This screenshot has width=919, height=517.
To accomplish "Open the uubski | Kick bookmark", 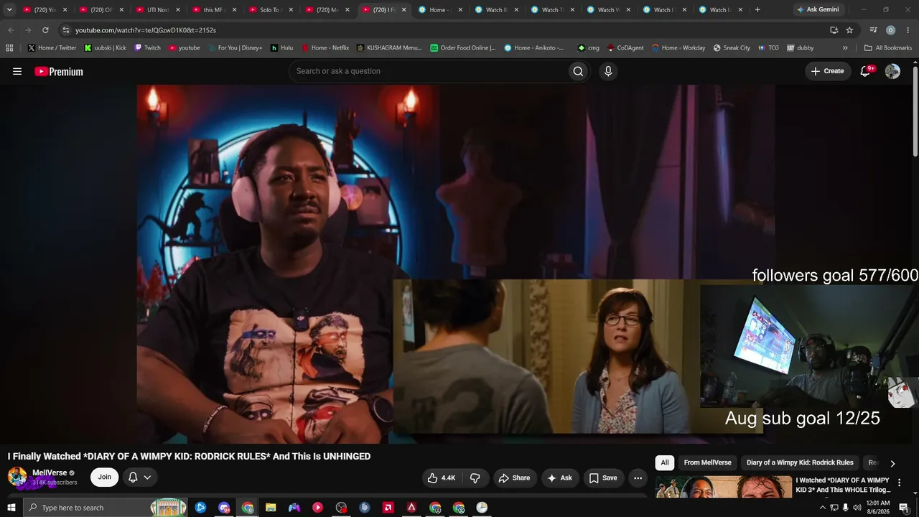I will (x=106, y=48).
